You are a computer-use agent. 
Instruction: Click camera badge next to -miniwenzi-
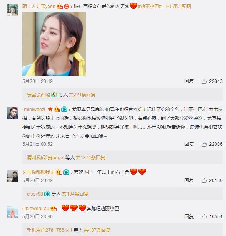64,109
